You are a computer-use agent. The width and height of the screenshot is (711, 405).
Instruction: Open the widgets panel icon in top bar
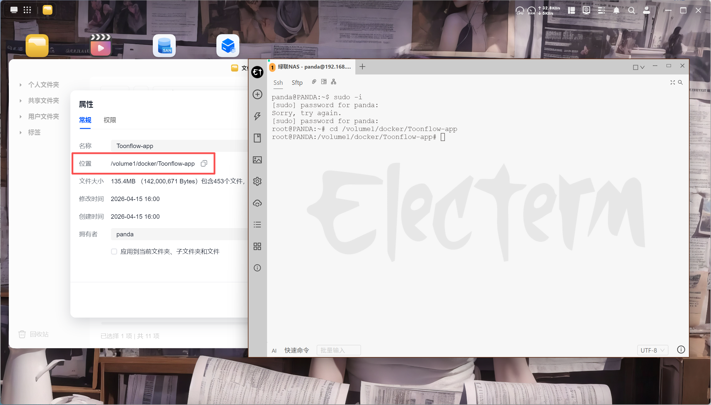(x=571, y=11)
